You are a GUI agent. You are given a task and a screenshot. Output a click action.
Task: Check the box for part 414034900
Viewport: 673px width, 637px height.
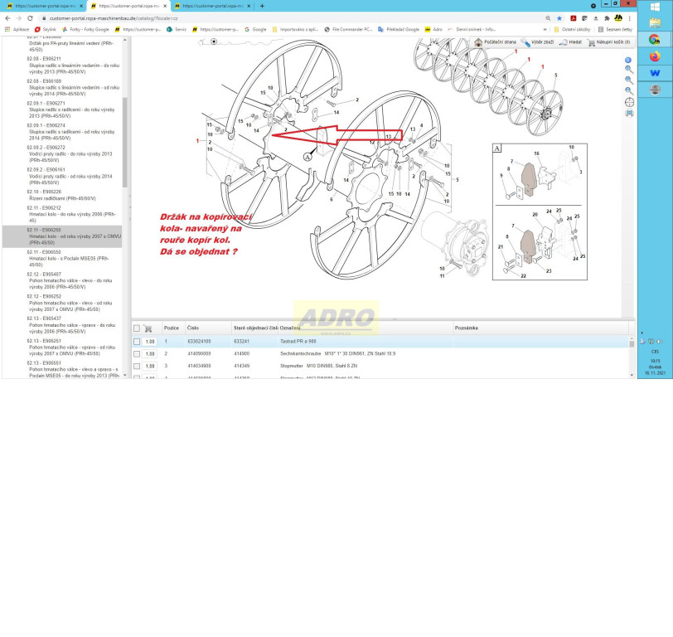tap(137, 367)
